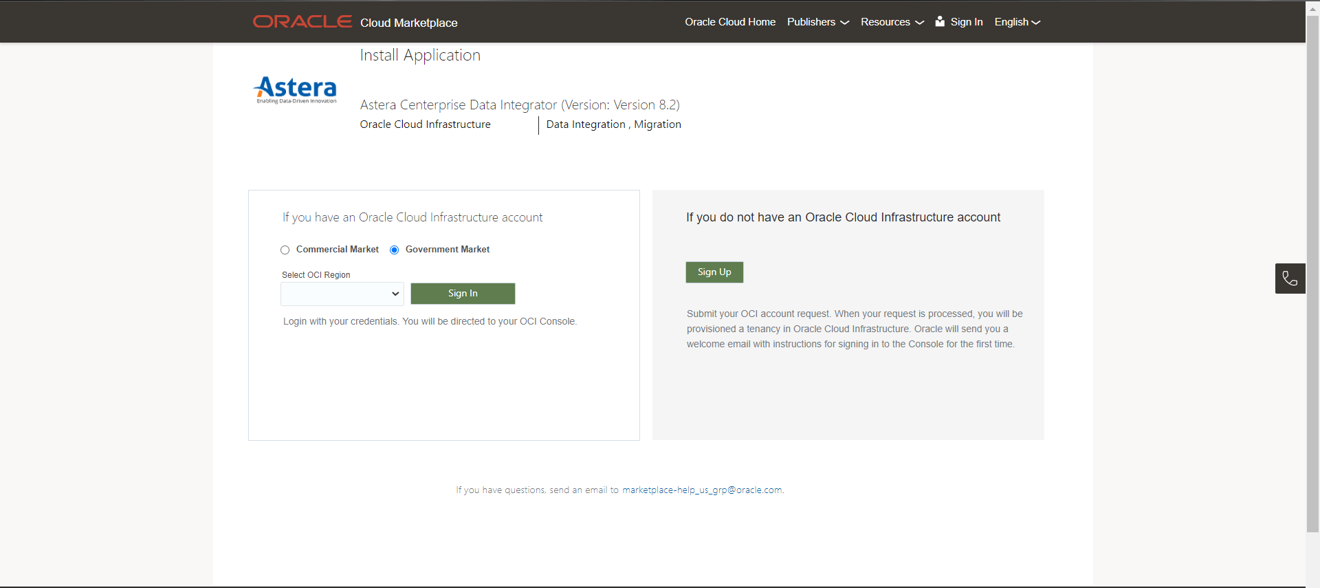Open the phone contact widget
This screenshot has height=588, width=1320.
tap(1290, 279)
